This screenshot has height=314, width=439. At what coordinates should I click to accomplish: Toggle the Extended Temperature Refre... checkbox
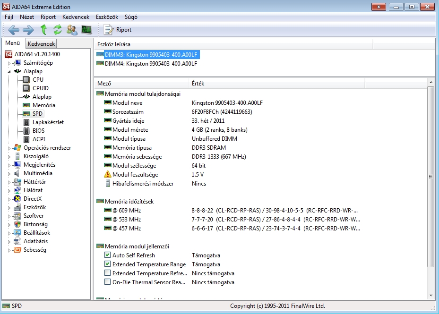tap(108, 273)
